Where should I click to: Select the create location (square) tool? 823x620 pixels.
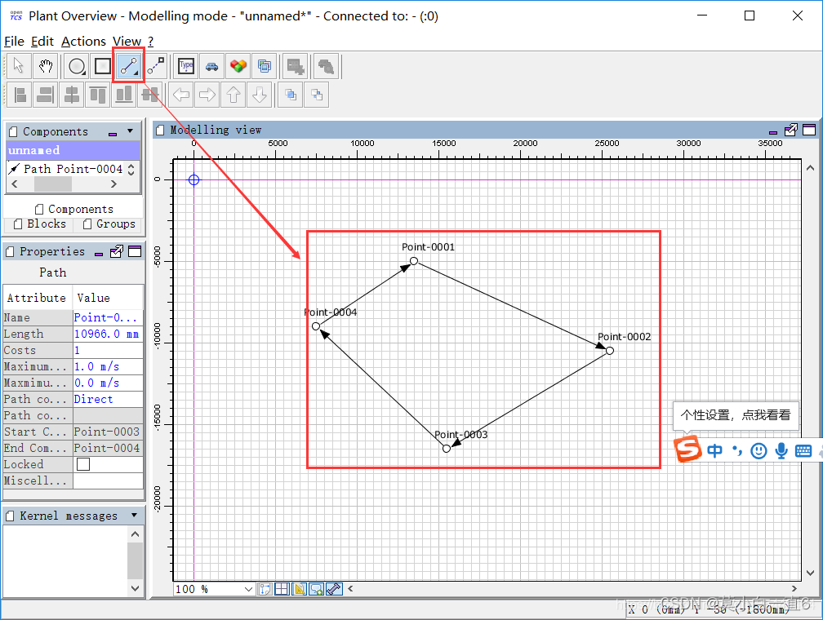pyautogui.click(x=102, y=66)
